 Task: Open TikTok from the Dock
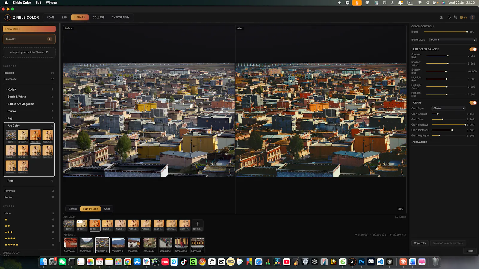click(184, 262)
